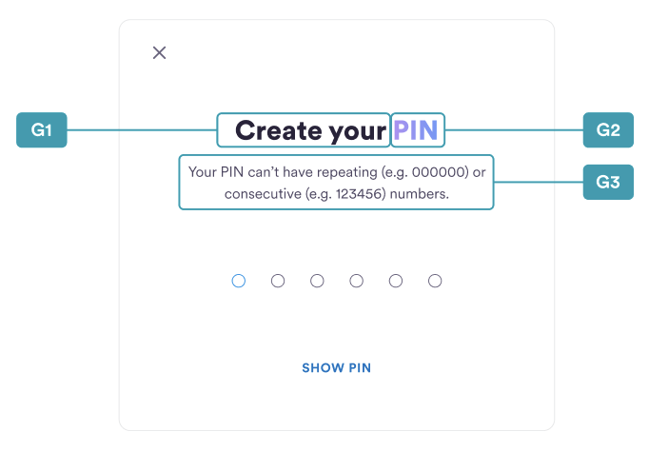Select the second PIN digit circle
Screen dimensions: 649x451
click(x=278, y=281)
